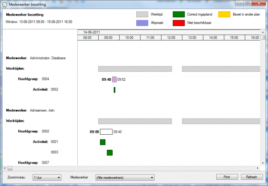Click the 14-06-2011 date header
Image resolution: width=268 pixels, height=186 pixels.
tap(92, 32)
